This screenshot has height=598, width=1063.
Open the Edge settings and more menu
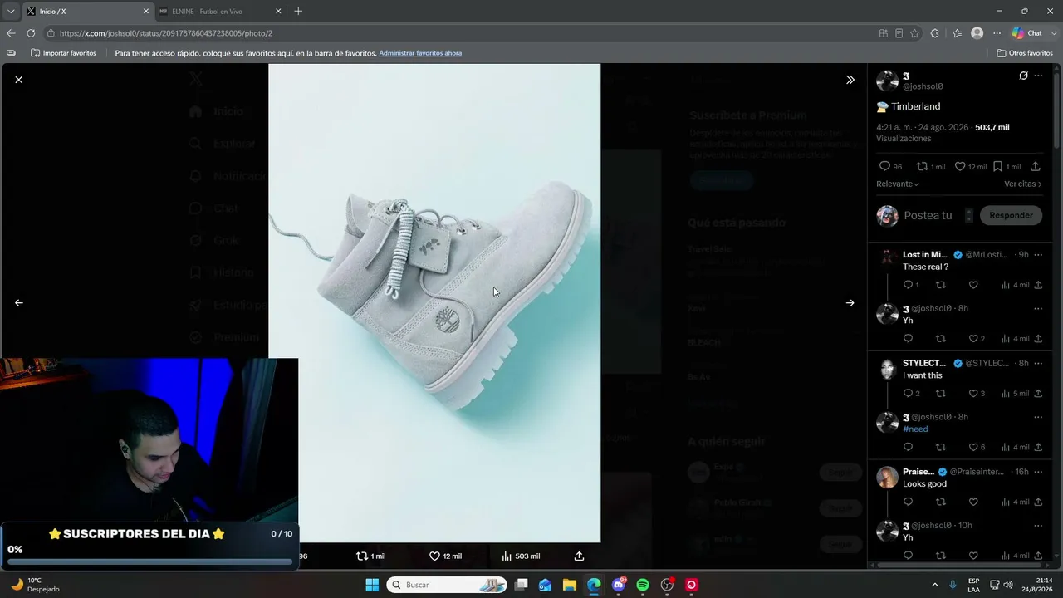[997, 33]
